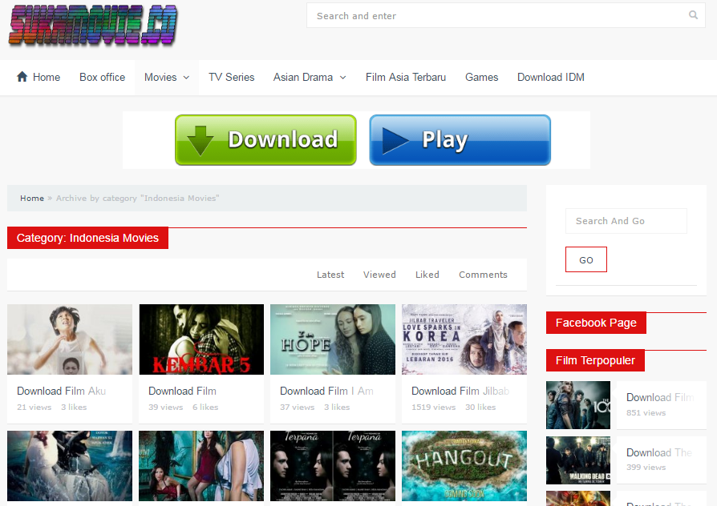Click the Sukamovie.co site logo
The image size is (717, 506).
(x=92, y=26)
